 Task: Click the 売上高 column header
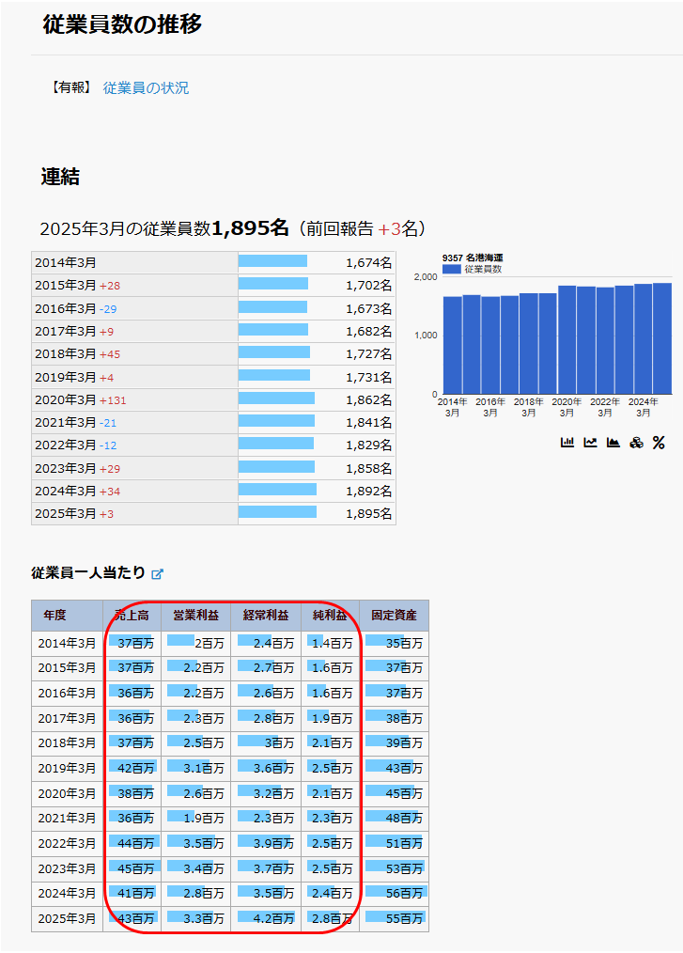click(x=132, y=616)
